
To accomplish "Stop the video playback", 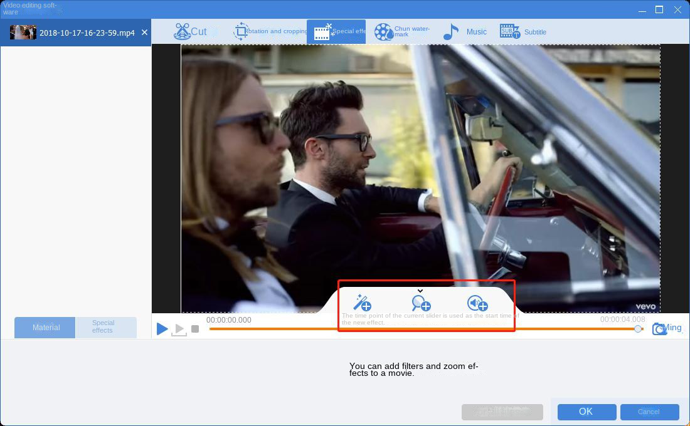I will tap(195, 329).
